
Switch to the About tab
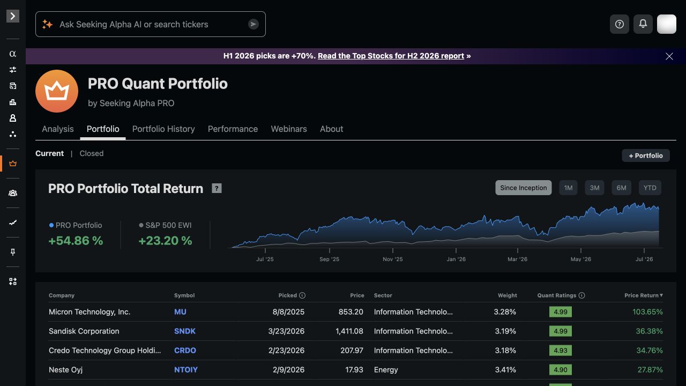pos(332,129)
